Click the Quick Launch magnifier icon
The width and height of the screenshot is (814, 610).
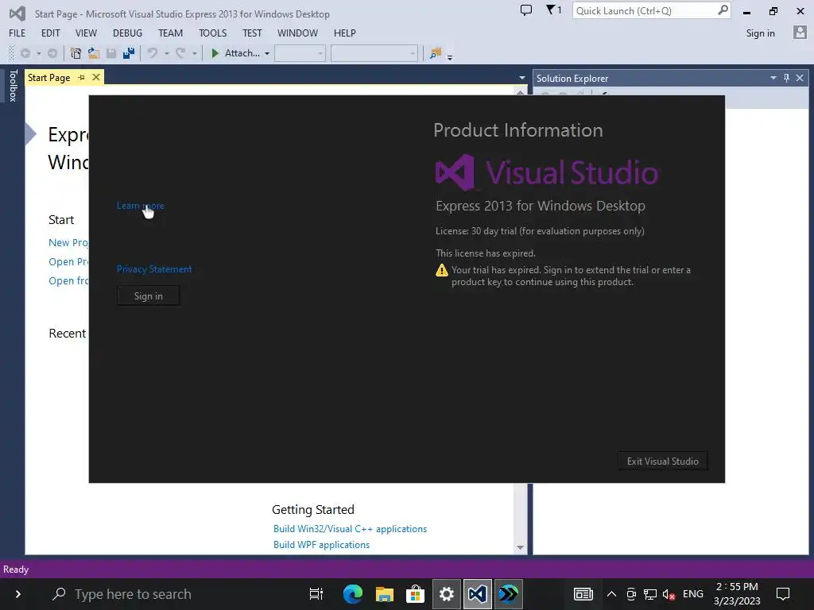point(723,10)
